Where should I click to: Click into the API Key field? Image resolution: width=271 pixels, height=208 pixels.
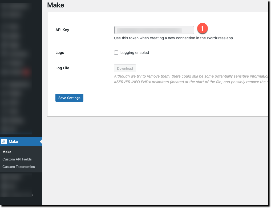154,30
